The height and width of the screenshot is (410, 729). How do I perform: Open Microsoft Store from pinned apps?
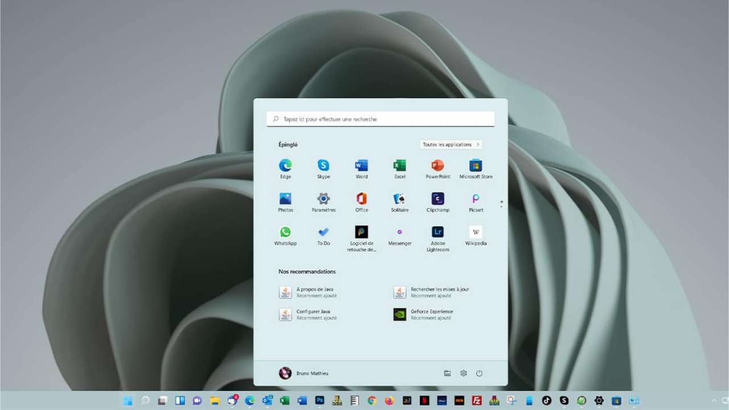(476, 169)
